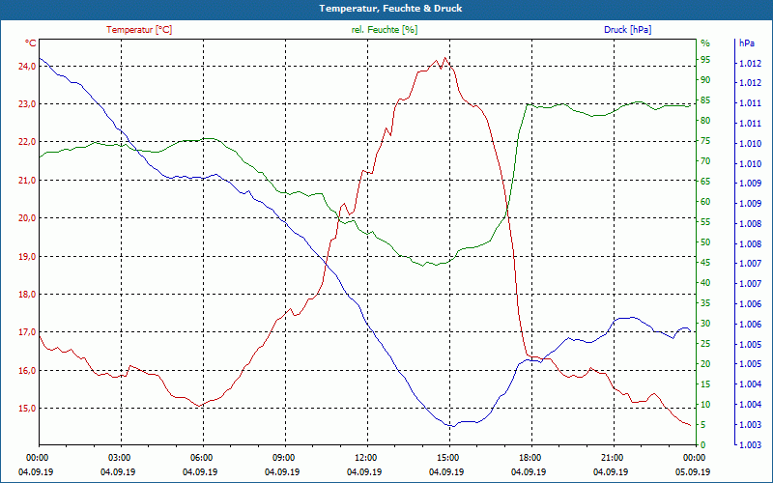This screenshot has width=773, height=483.
Task: Click the '18:00' time axis label
Action: pyautogui.click(x=529, y=457)
